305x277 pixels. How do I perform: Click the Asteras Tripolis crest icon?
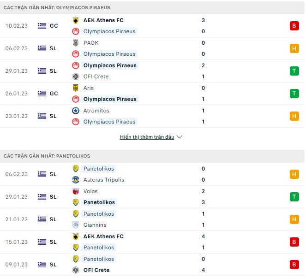[76, 180]
